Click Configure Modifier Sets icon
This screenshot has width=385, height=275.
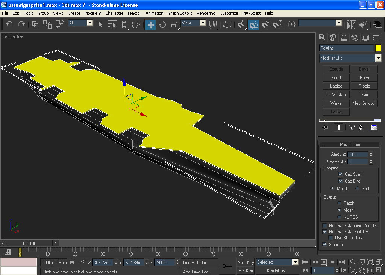click(374, 128)
